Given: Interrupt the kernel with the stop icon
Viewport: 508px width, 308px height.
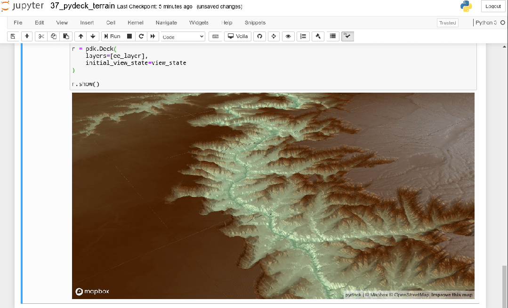Looking at the screenshot, I should (129, 36).
